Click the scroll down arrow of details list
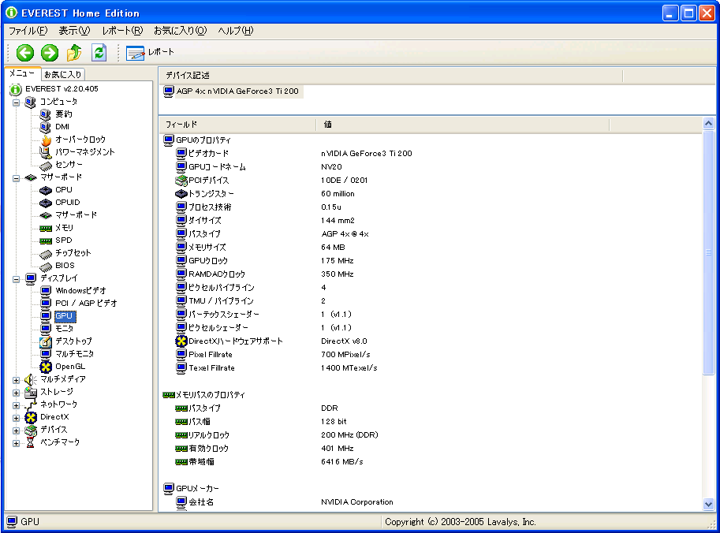Viewport: 720px width, 533px height. click(x=708, y=504)
